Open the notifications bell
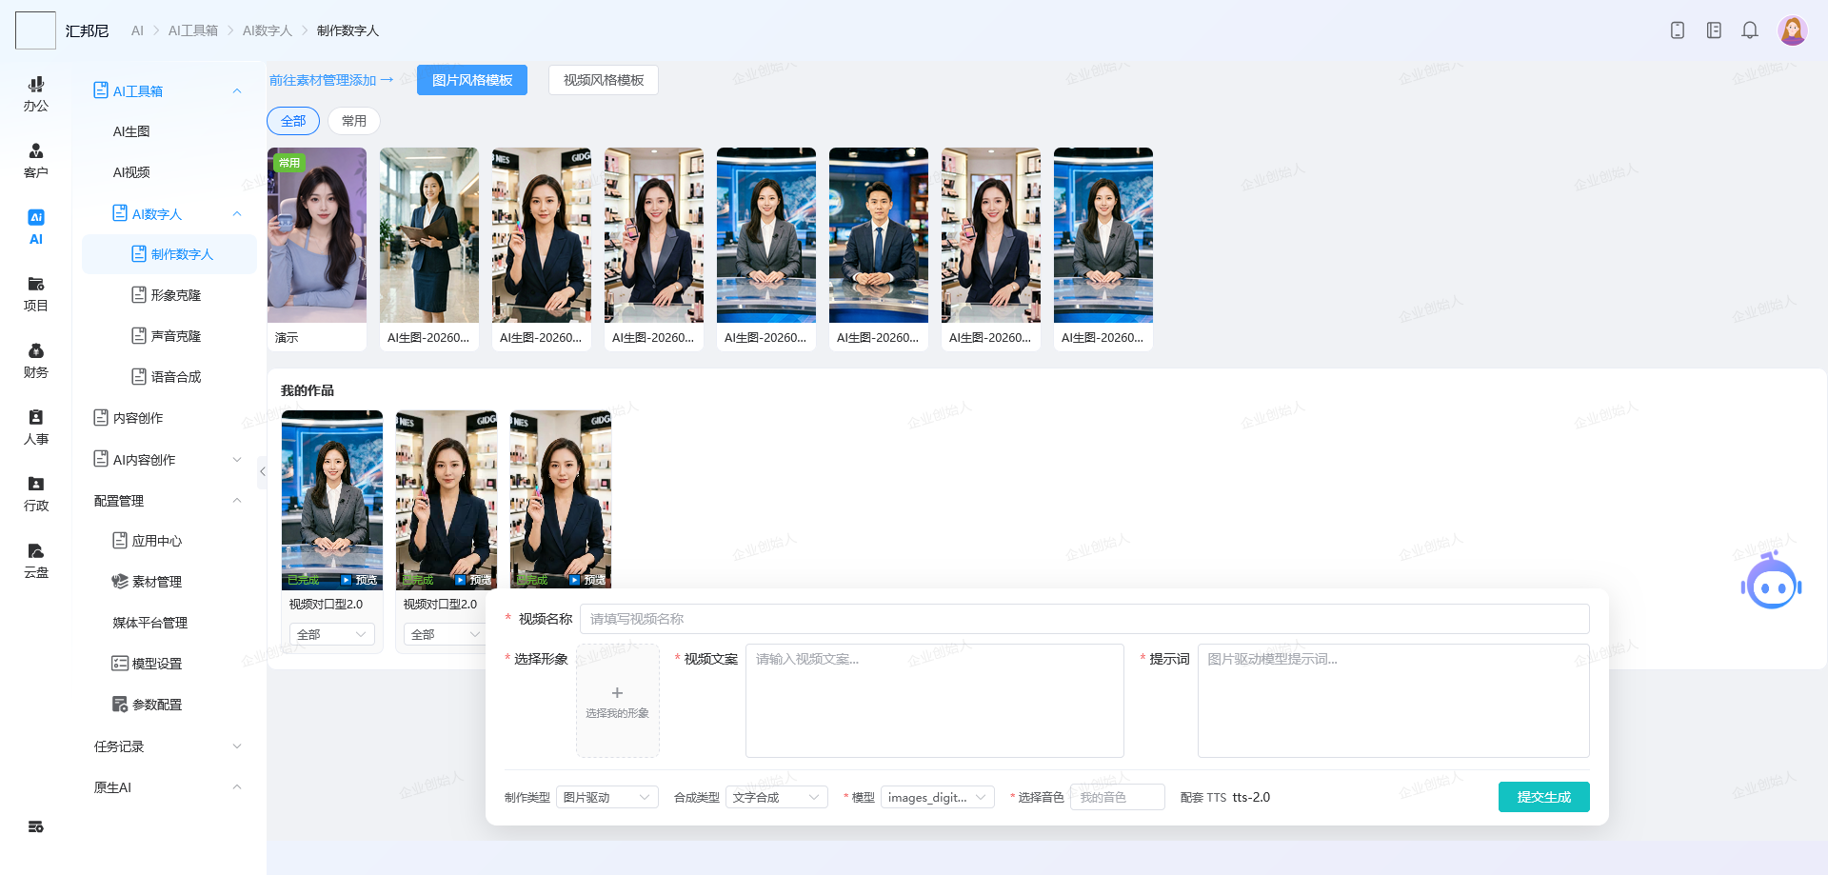This screenshot has width=1828, height=875. pos(1750,30)
